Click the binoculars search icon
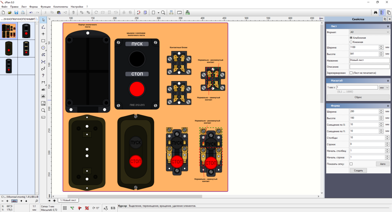 point(375,13)
